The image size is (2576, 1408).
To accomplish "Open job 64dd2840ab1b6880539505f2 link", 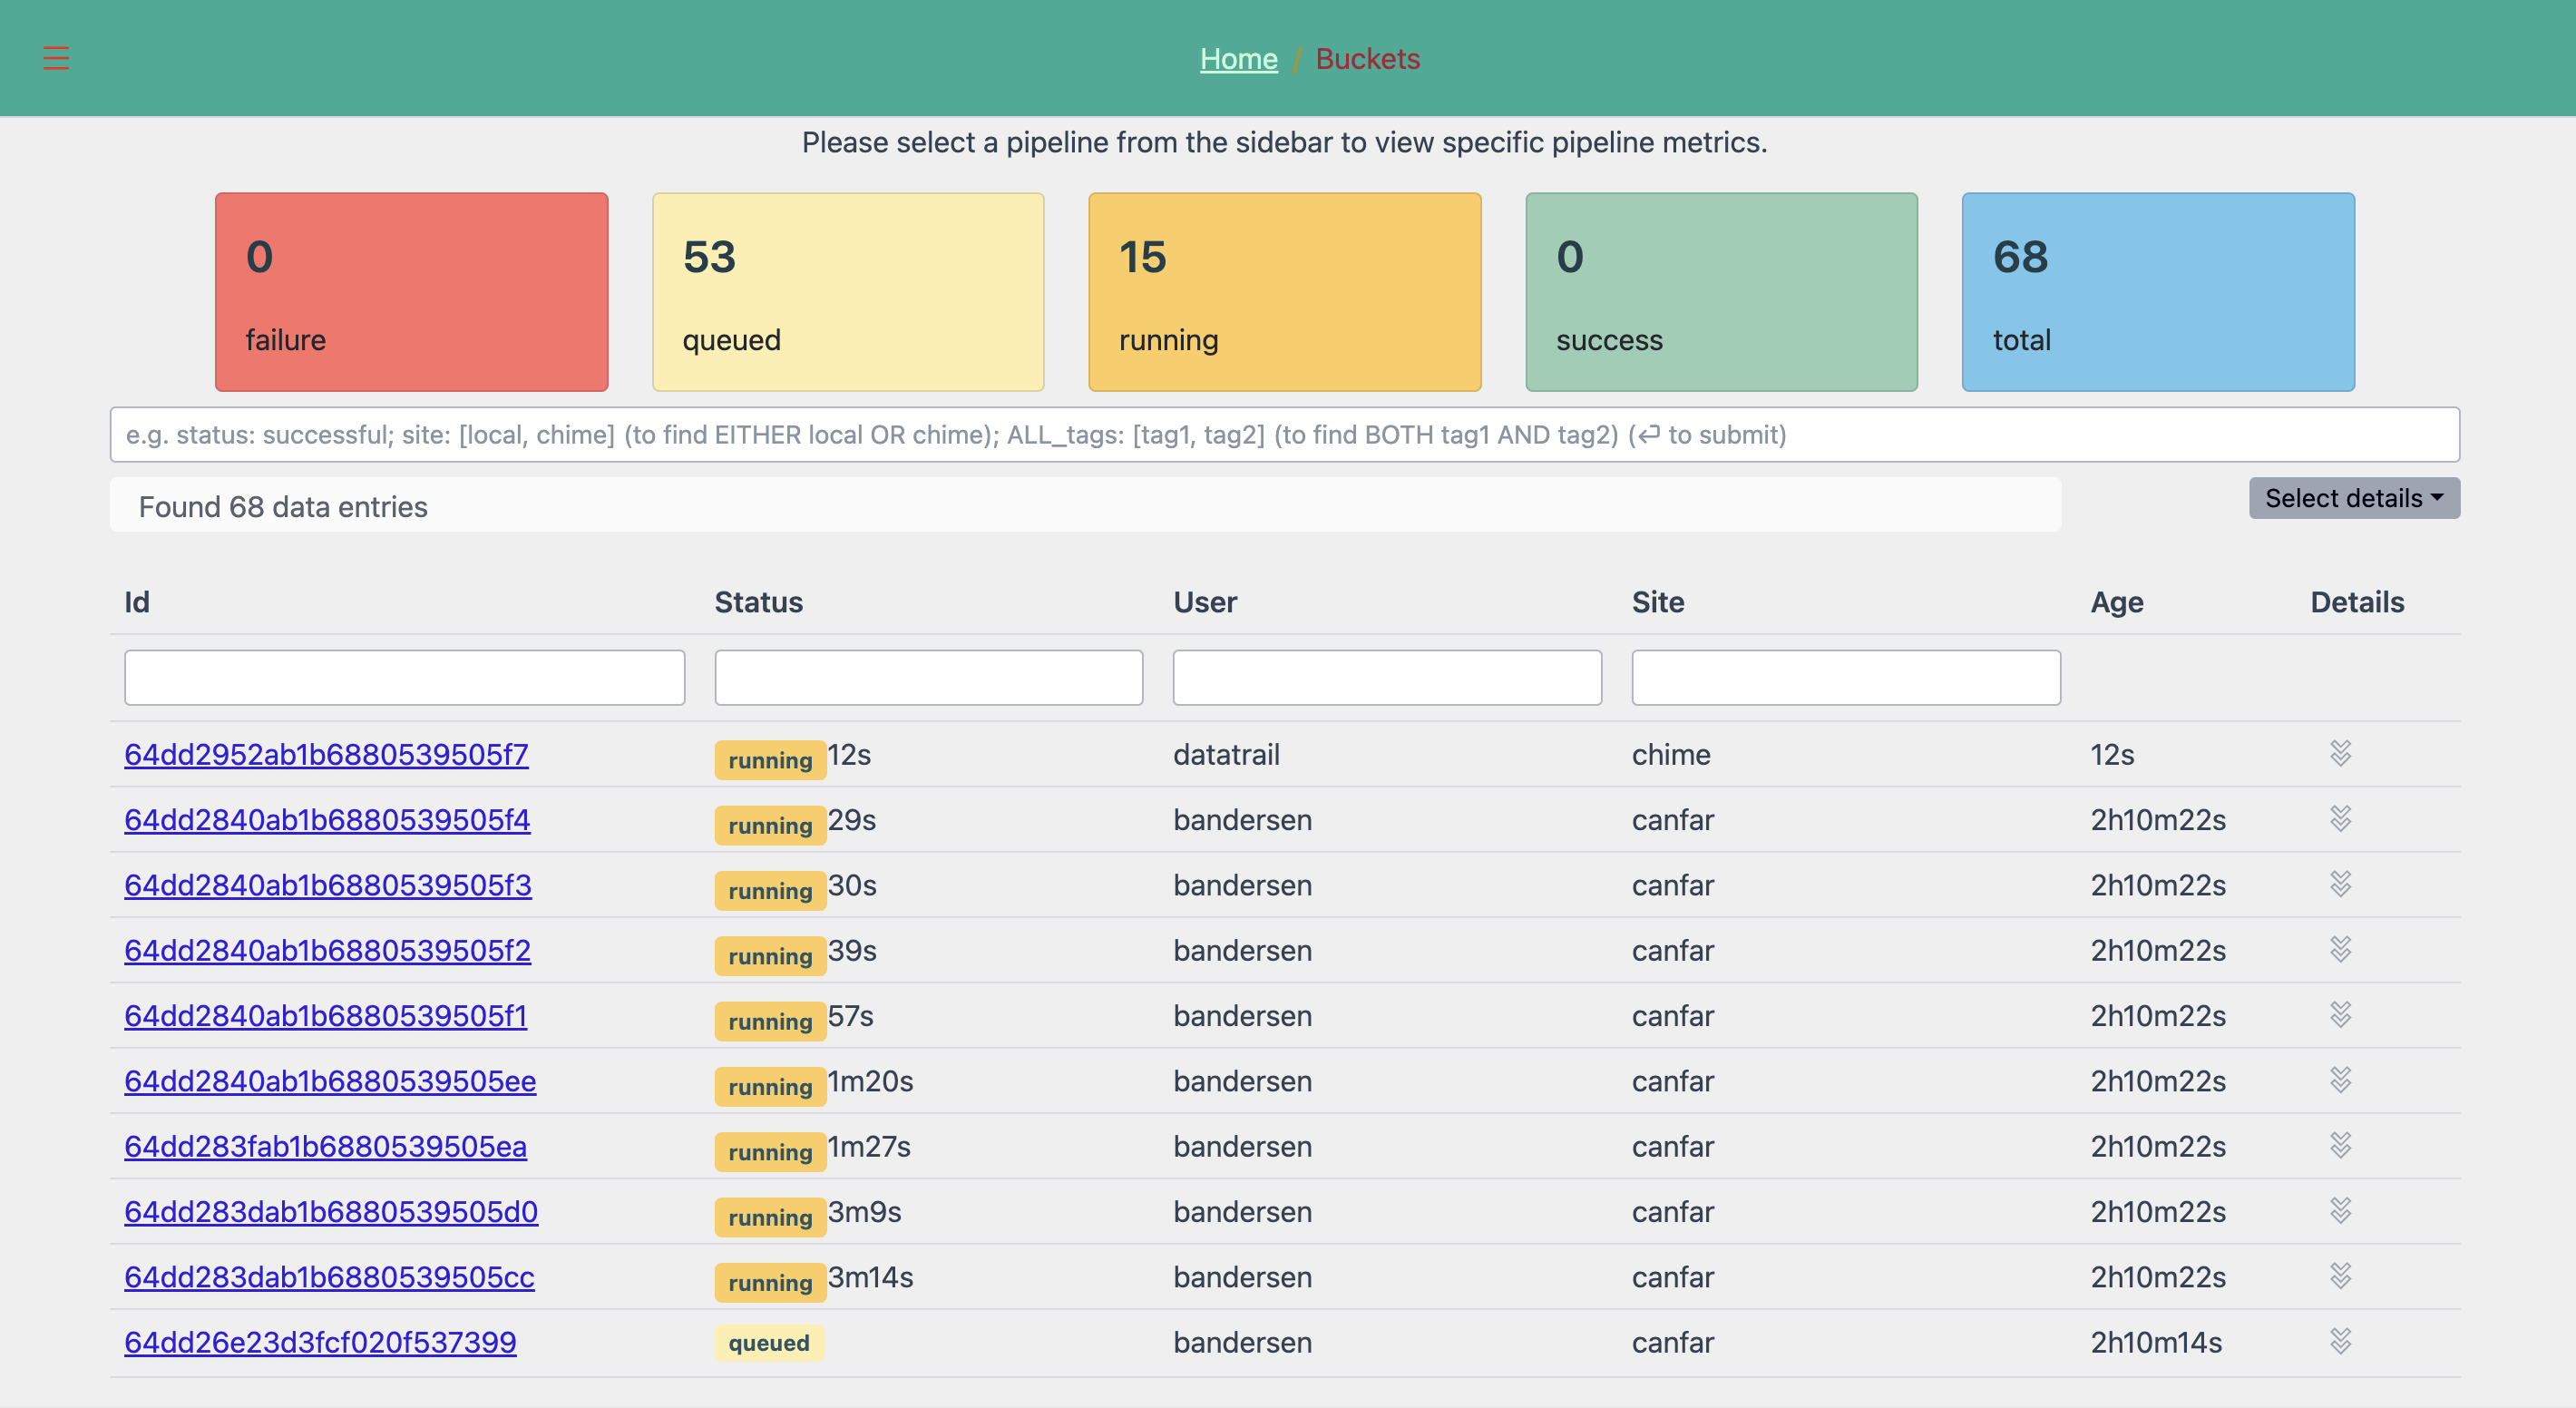I will click(x=327, y=951).
